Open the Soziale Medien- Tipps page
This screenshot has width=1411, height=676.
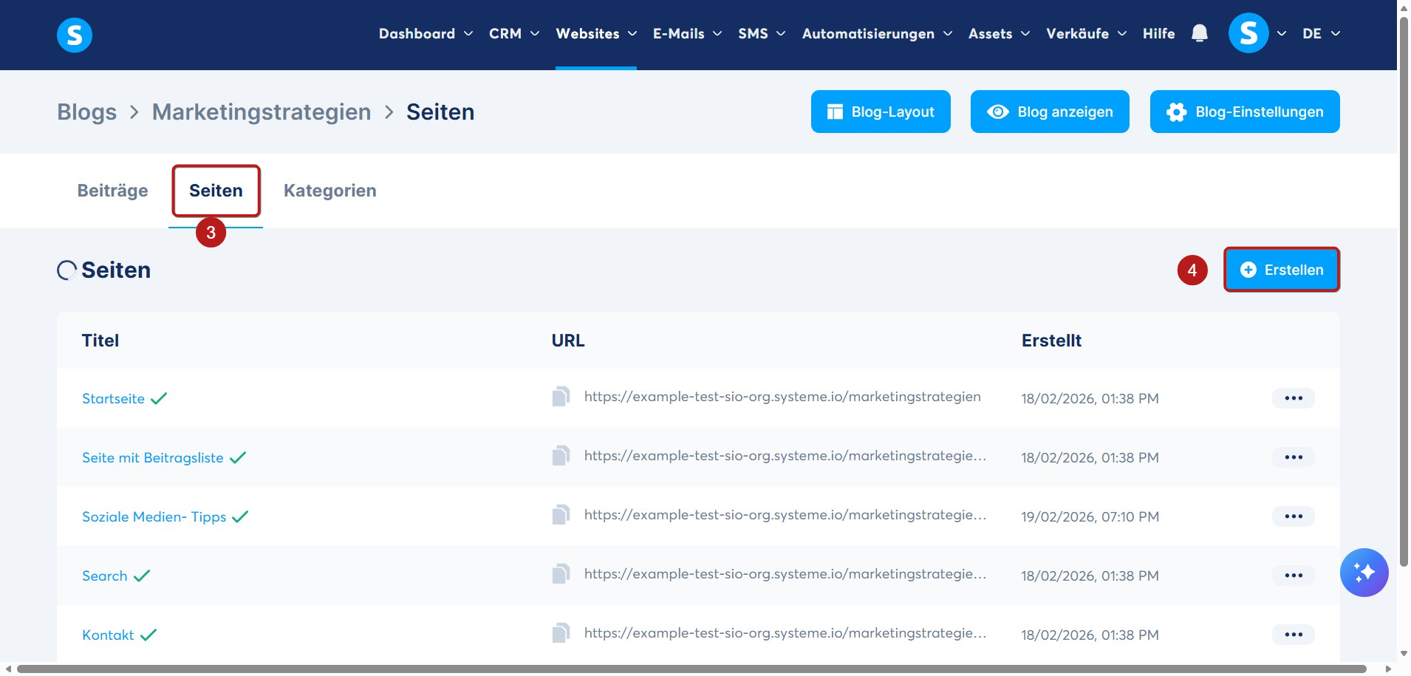[154, 516]
